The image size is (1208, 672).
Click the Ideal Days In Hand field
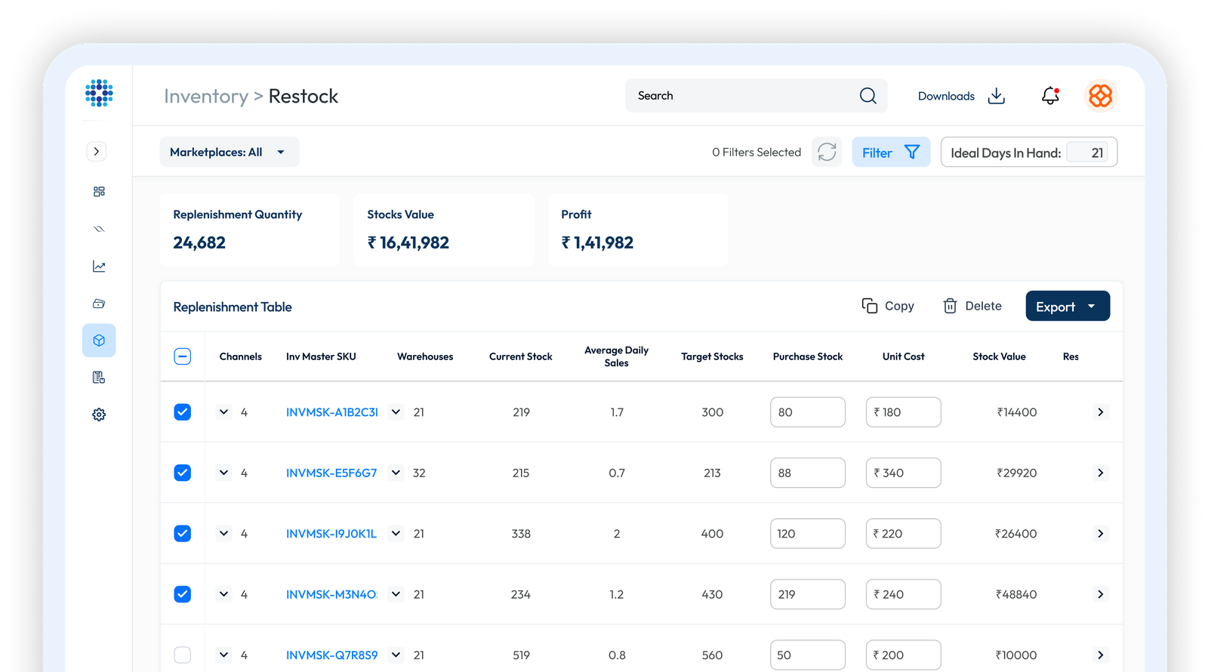coord(1087,153)
